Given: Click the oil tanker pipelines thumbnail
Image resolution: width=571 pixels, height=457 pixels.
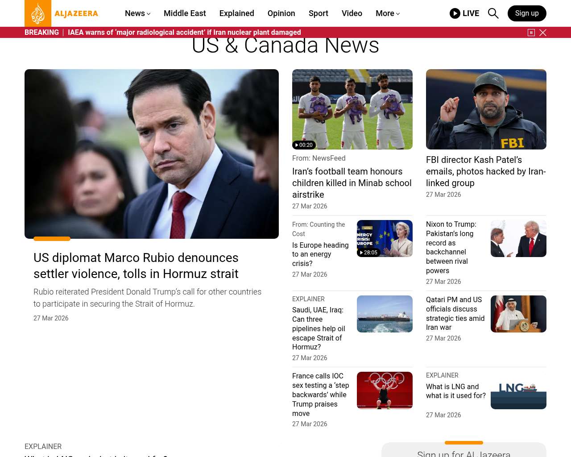Looking at the screenshot, I should coord(385,314).
